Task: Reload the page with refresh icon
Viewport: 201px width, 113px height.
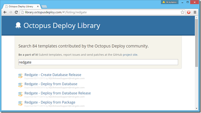Action: [16, 12]
